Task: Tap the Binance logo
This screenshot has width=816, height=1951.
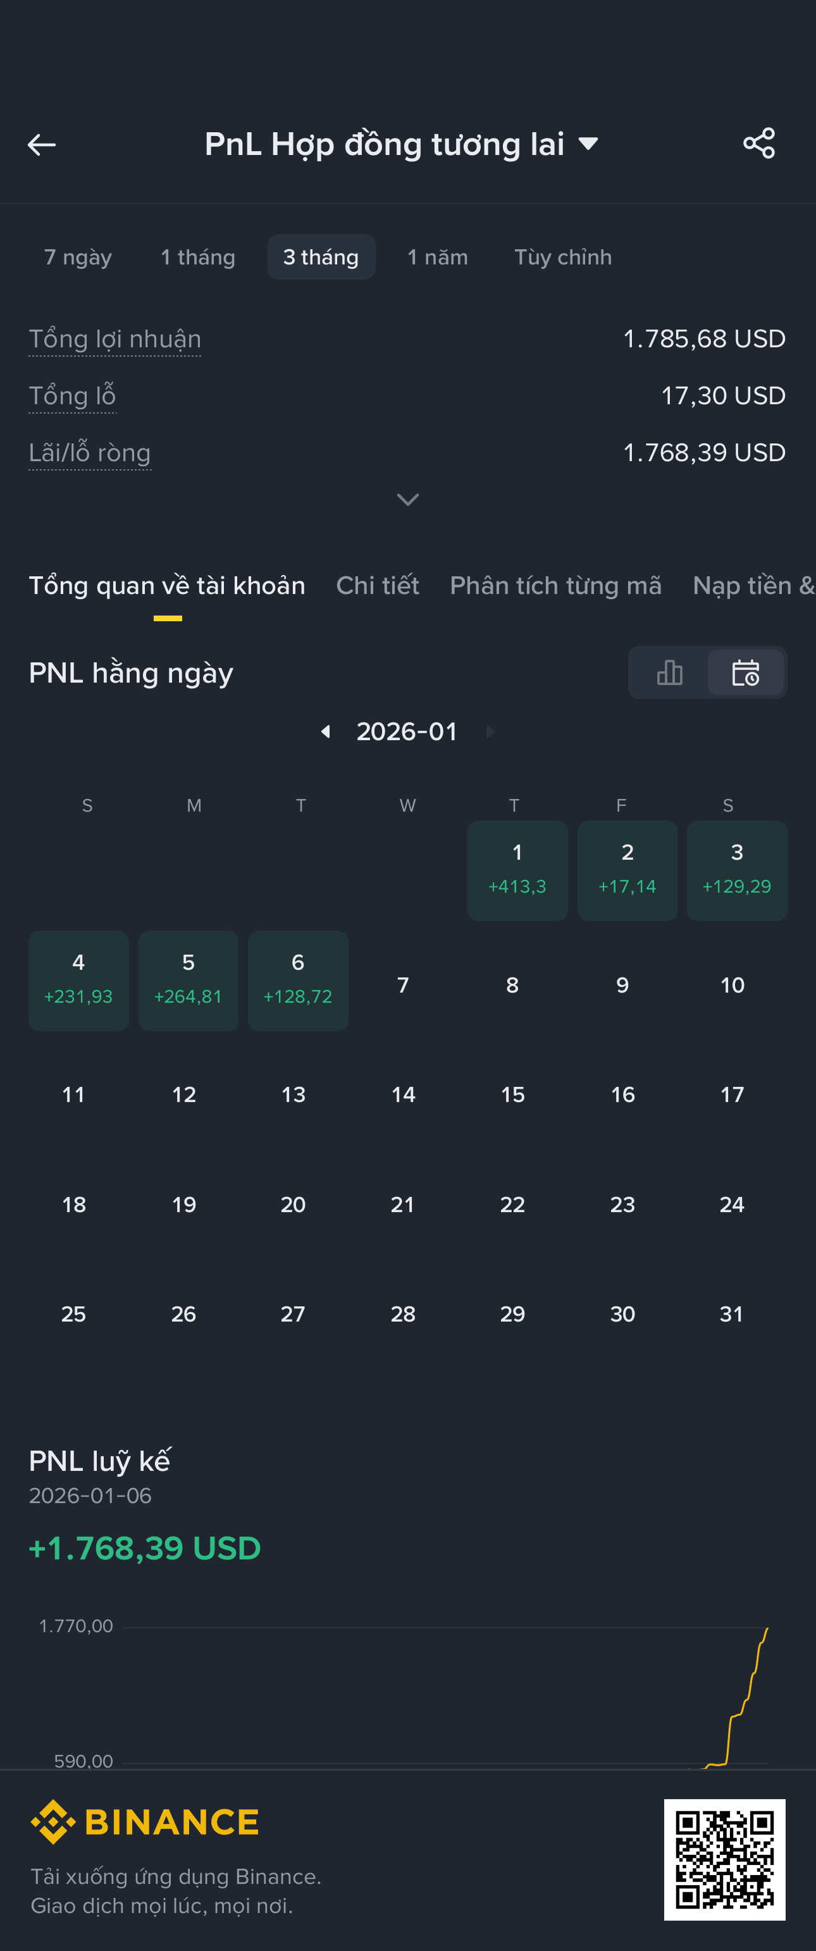Action: [x=145, y=1822]
